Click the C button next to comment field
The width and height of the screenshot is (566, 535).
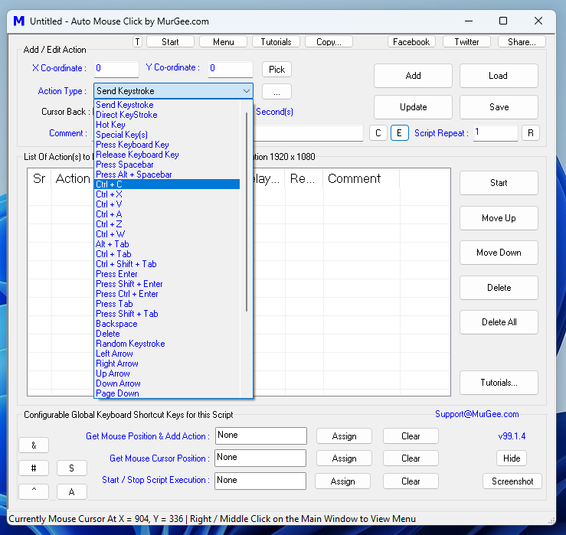(378, 133)
